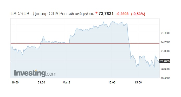This screenshot has width=181, height=97.
Task: Click the 21:00 time axis label
Action: pos(41,82)
